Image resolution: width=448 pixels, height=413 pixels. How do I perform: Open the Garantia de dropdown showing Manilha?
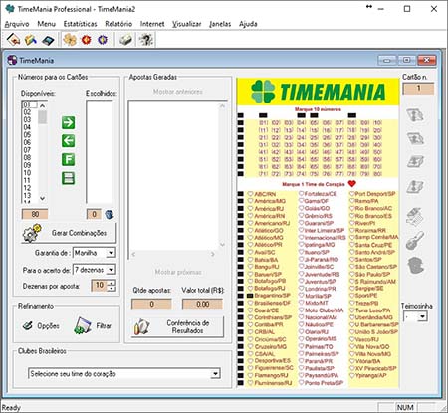(112, 253)
